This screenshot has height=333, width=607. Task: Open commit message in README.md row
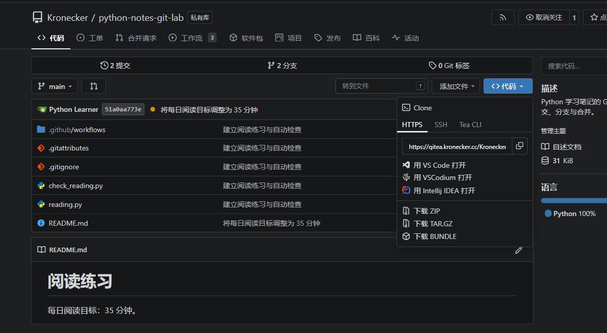271,223
